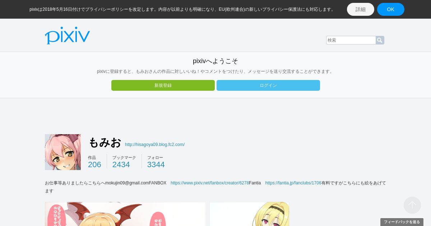The width and height of the screenshot is (431, 226).
Task: Click the pixiv logo
Action: point(67,36)
